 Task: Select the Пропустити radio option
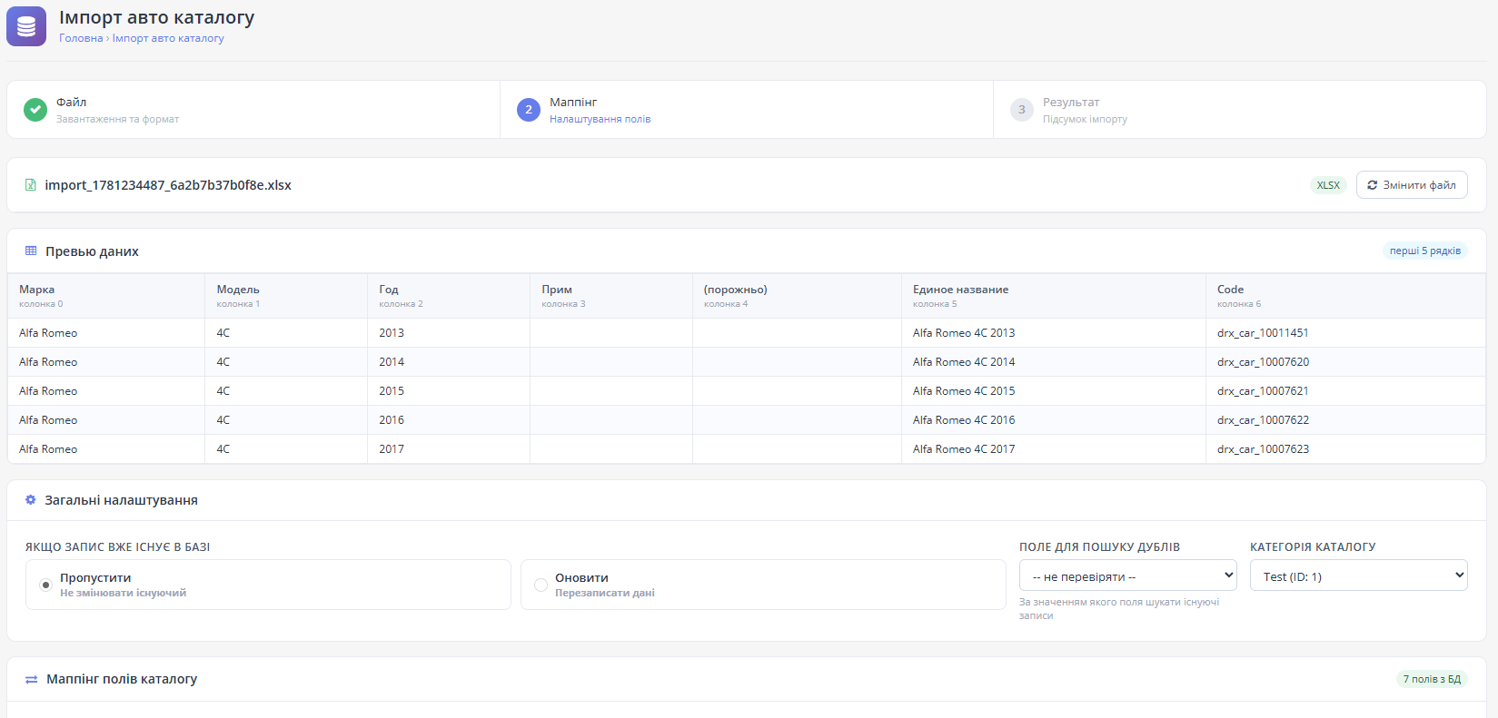click(45, 585)
